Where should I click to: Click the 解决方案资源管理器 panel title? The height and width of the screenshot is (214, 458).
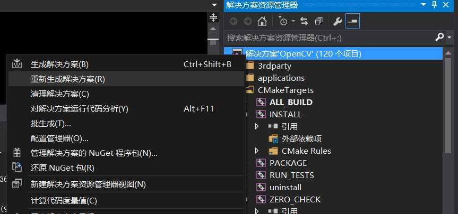[x=262, y=5]
